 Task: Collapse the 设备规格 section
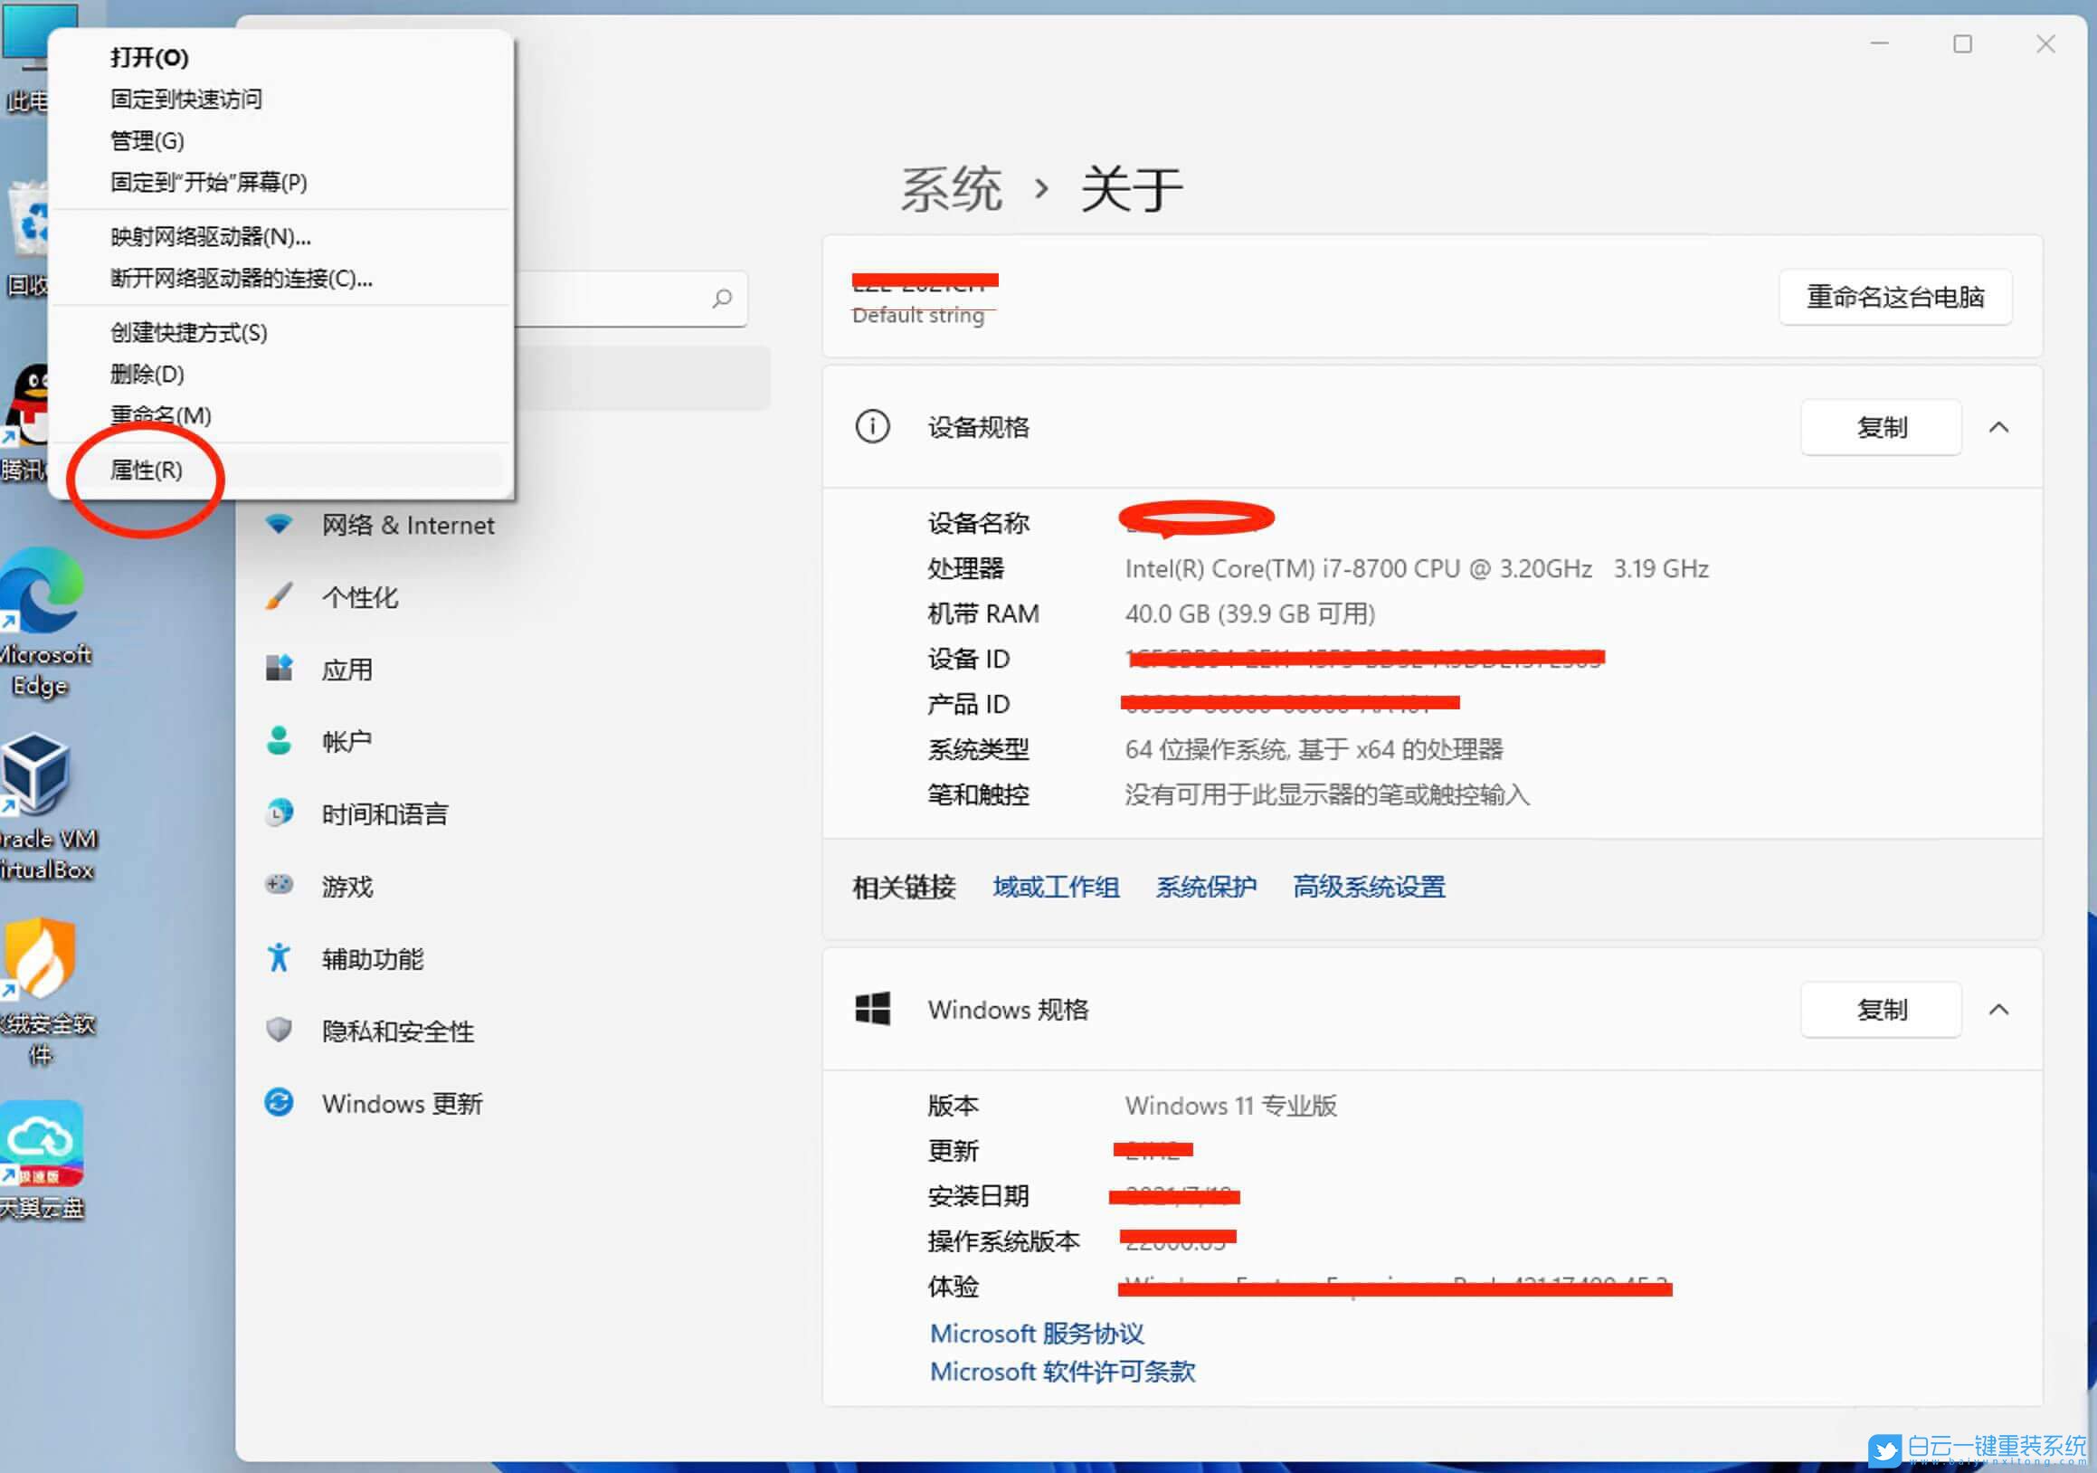pyautogui.click(x=2000, y=427)
